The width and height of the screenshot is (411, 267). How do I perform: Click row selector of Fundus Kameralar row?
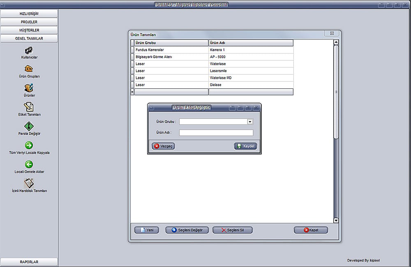[132, 50]
